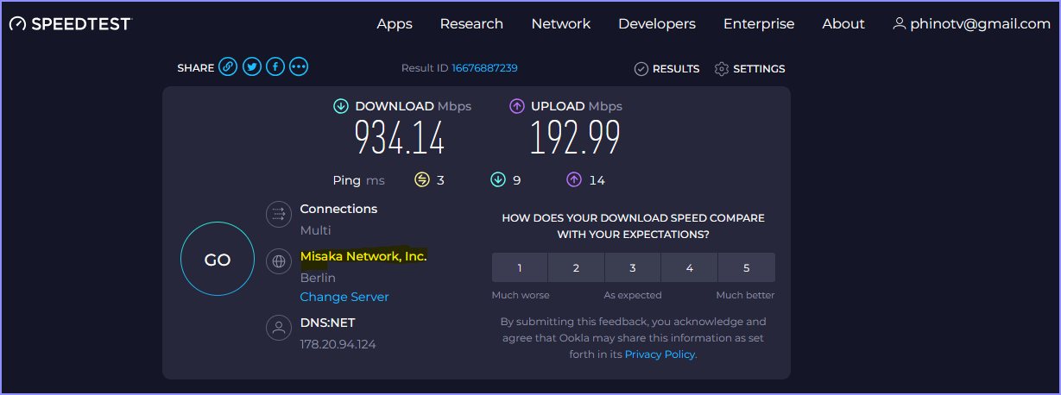Click the upload ping latency icon
This screenshot has height=395, width=1061.
pyautogui.click(x=574, y=179)
